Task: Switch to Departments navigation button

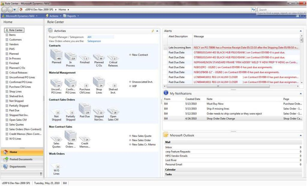Action: 22,167
